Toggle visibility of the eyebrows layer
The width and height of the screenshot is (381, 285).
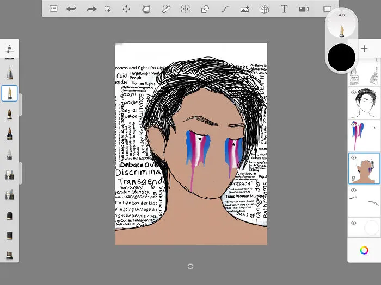pyautogui.click(x=354, y=190)
